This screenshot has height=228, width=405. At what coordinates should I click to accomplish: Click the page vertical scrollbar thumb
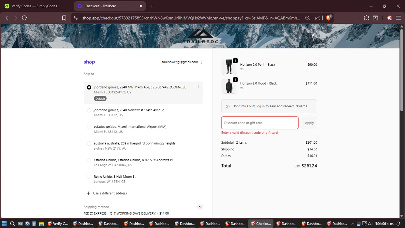click(x=401, y=70)
